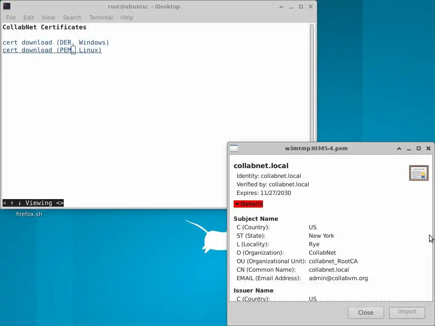Click the Verified by: collabnet.local line

point(273,184)
